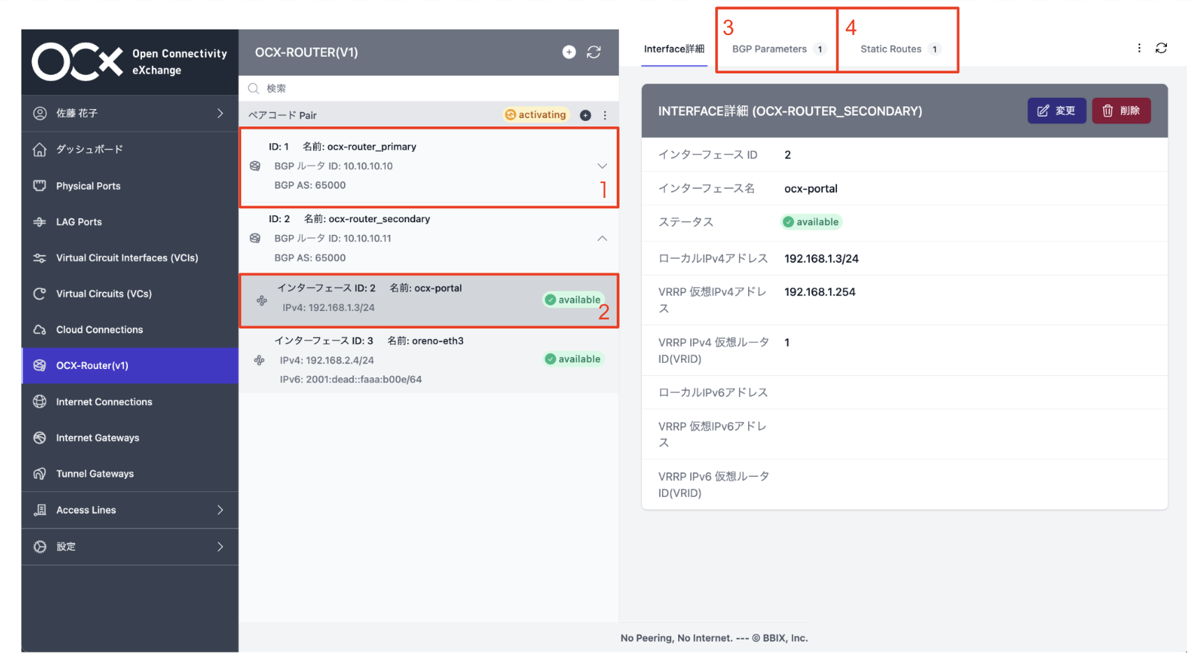1204x664 pixels.
Task: Open the Internet Gateways menu item
Action: (130, 438)
